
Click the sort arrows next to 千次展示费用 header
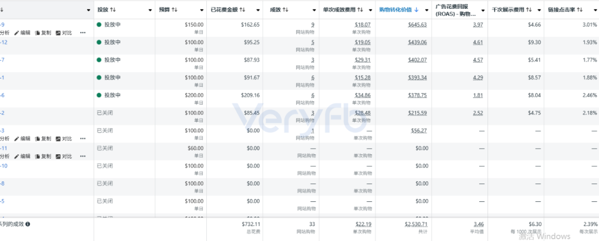(529, 9)
